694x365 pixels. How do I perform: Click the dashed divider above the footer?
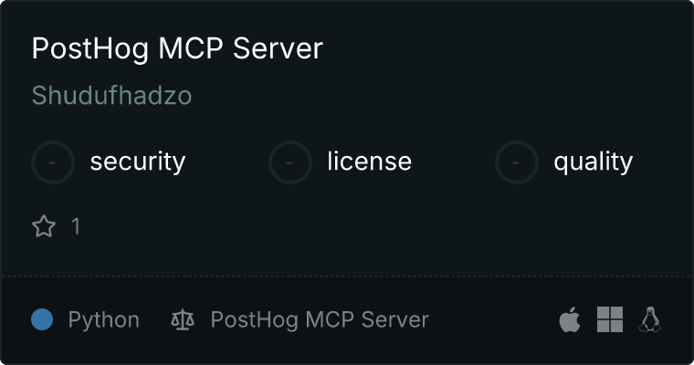coord(347,276)
